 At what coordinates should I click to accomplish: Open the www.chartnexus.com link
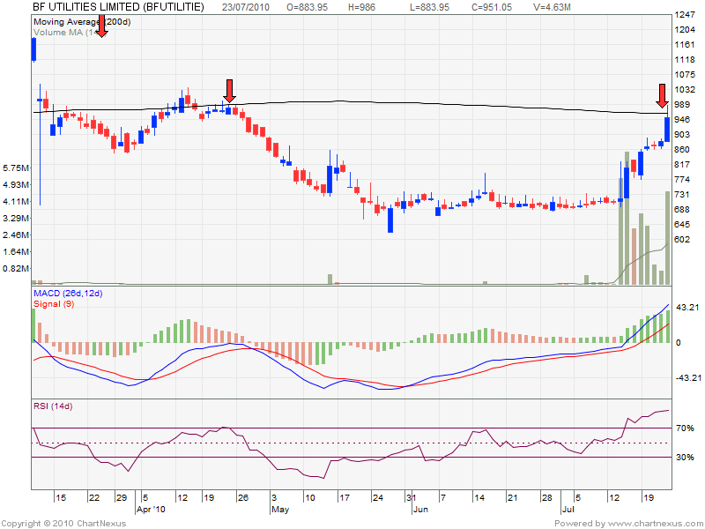coord(650,523)
